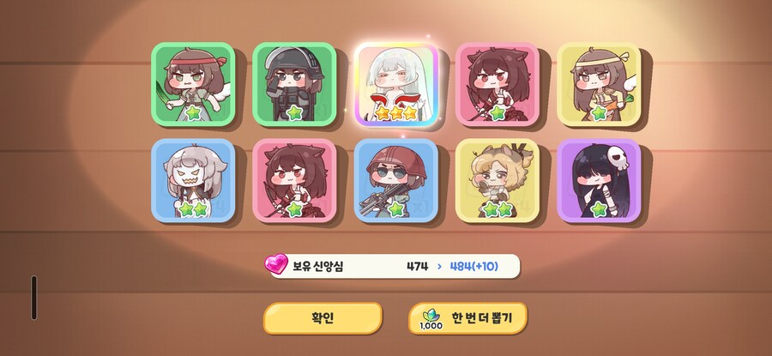The image size is (772, 356).
Task: Select the black-haired skull girl card
Action: pos(599,180)
